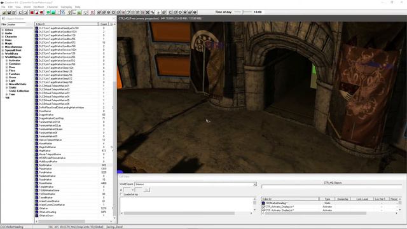Click the red triangle angle-snap toolbar icon
The image size is (407, 229).
click(37, 12)
